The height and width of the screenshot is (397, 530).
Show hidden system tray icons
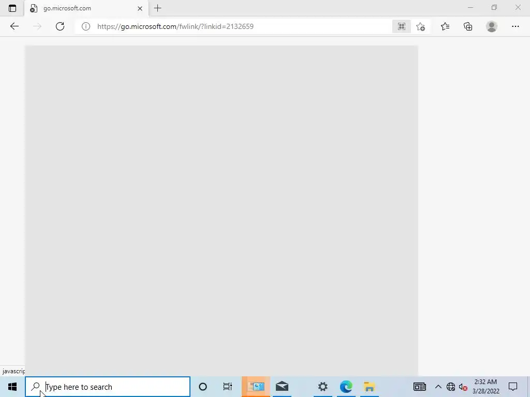[x=438, y=387]
